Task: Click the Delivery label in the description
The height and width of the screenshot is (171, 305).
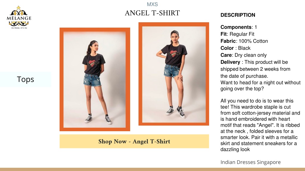Action: 230,62
